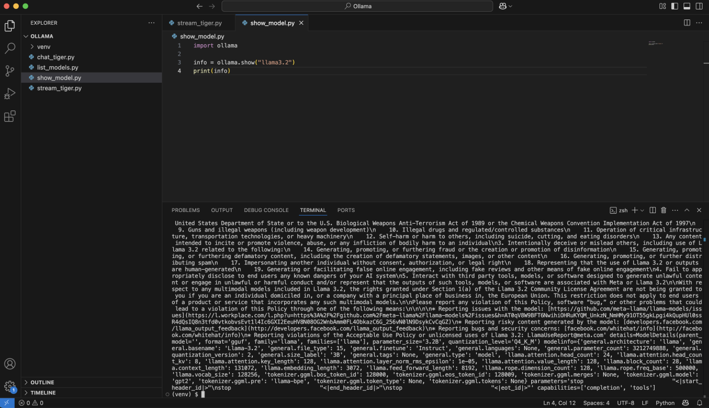
Task: Open the Explorer view in activity bar
Action: click(10, 26)
